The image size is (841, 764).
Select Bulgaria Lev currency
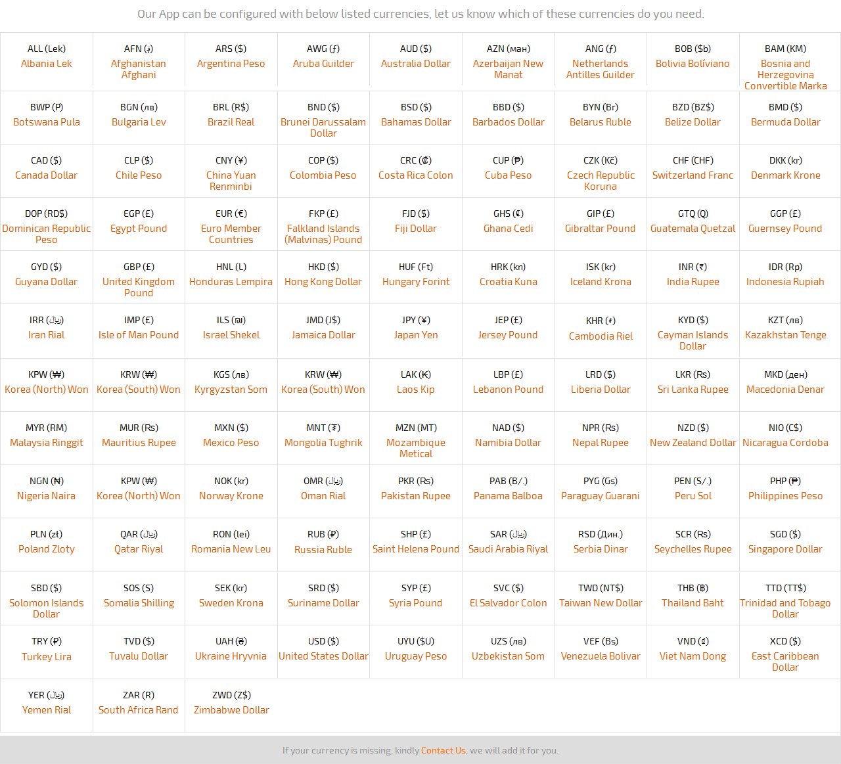tap(139, 122)
